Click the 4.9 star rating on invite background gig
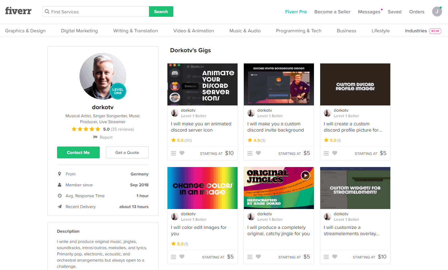Viewport: 448px width, 270px height. (254, 140)
